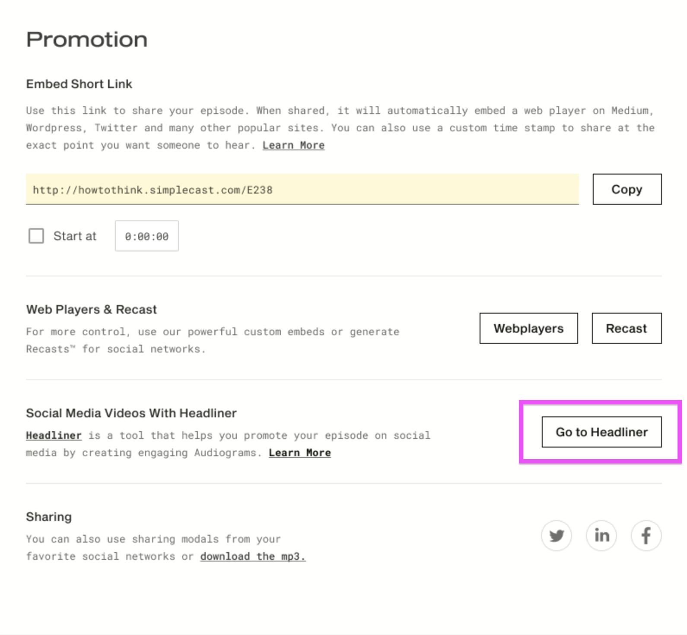Viewport: 687px width, 635px height.
Task: Click the download the mp3 link
Action: coord(253,557)
